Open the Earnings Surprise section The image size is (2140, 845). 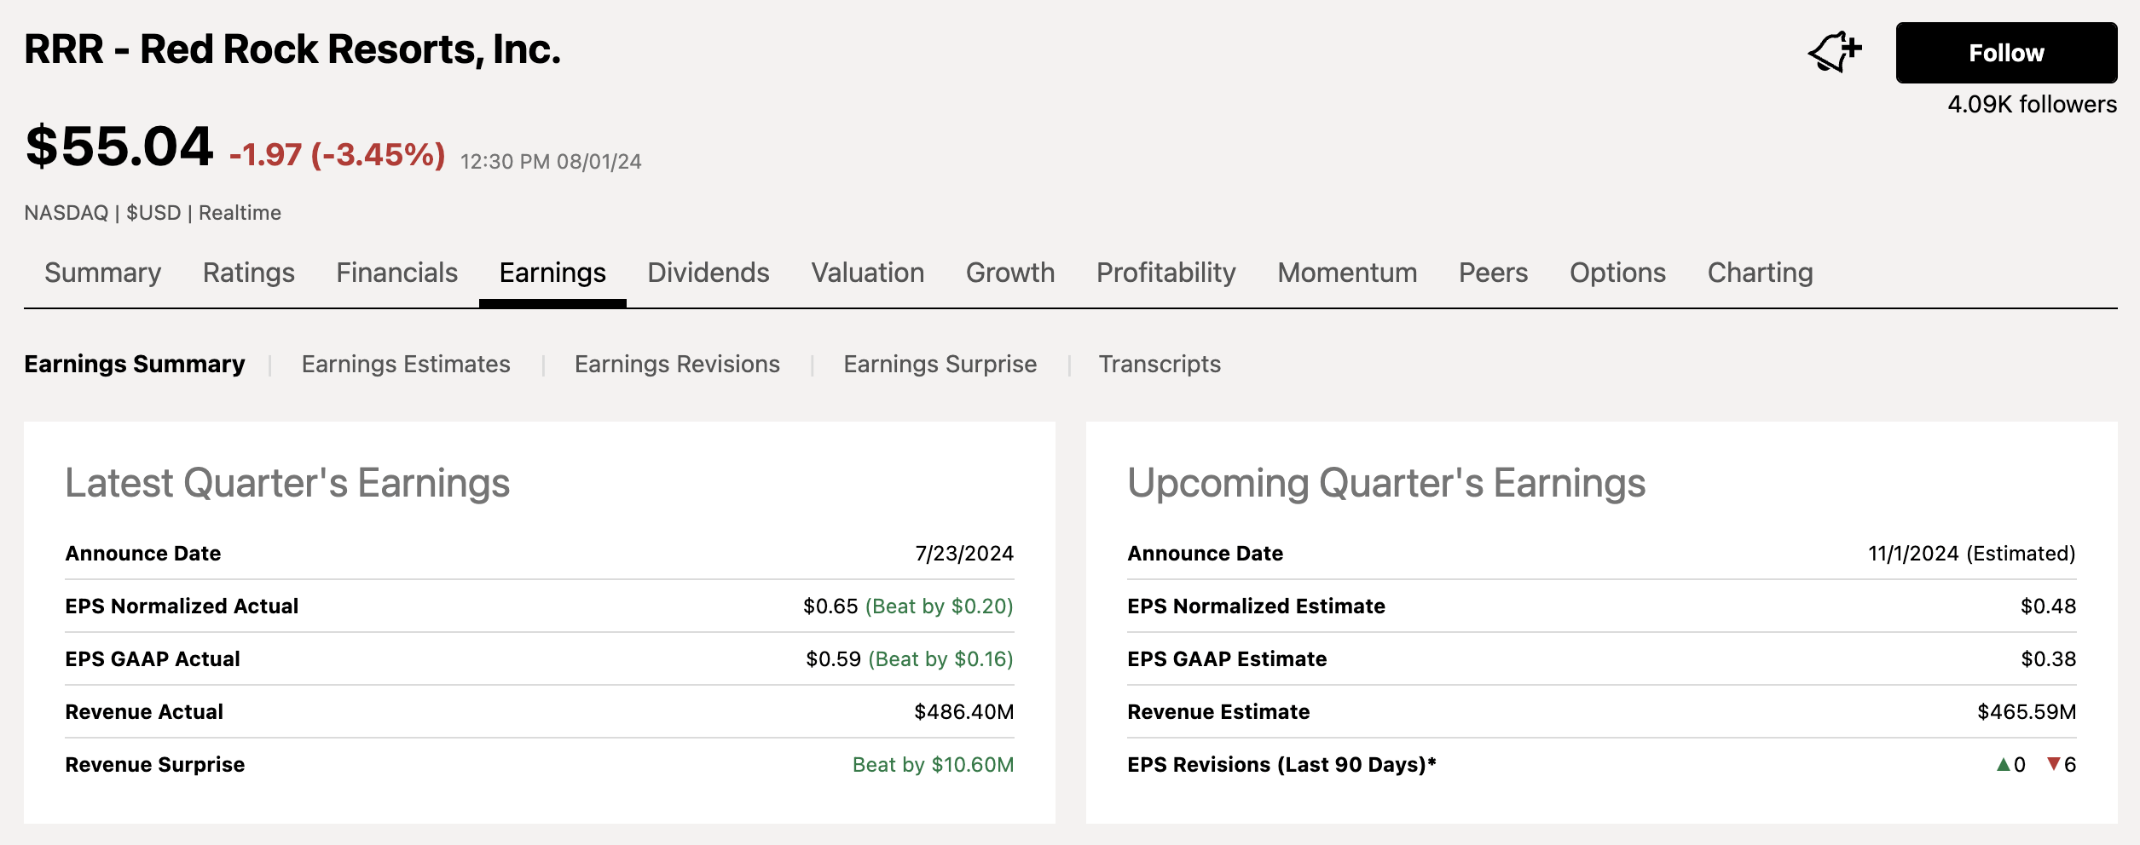click(940, 364)
